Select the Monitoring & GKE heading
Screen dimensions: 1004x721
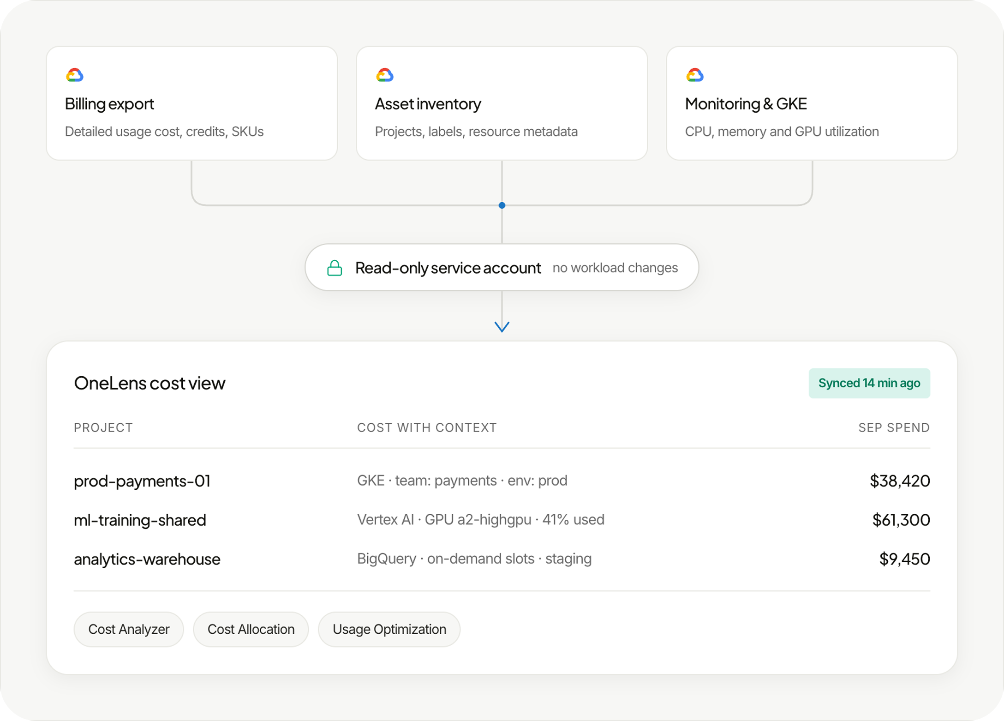tap(746, 104)
